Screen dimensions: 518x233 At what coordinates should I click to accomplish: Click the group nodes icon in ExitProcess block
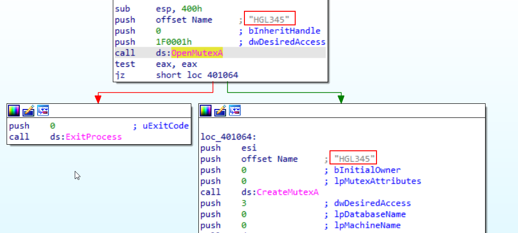(43, 110)
